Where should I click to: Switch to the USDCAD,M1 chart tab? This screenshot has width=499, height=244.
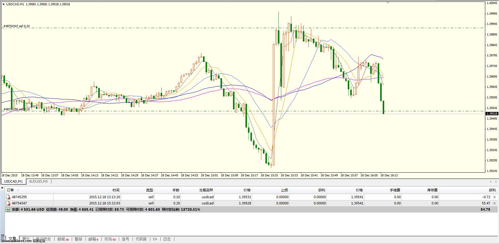13,181
